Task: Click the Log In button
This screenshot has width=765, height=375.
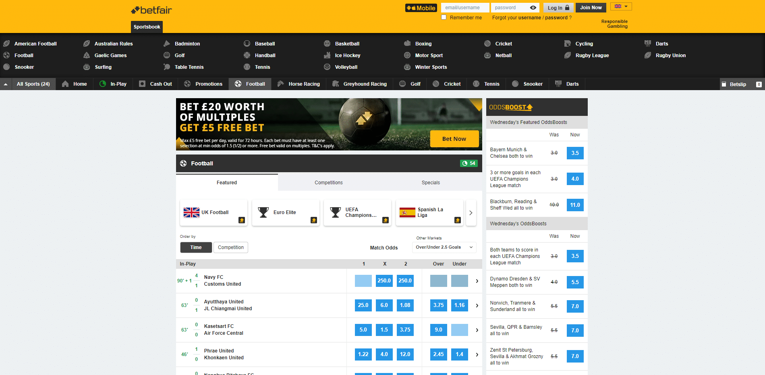Action: pos(558,8)
